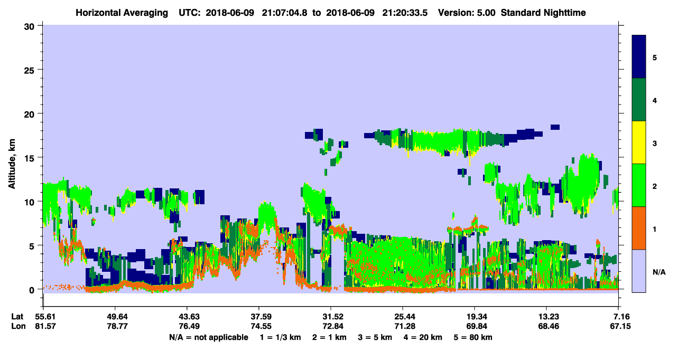Click the yellow colorbar segment labeled 3
687x352 pixels.
coord(639,142)
